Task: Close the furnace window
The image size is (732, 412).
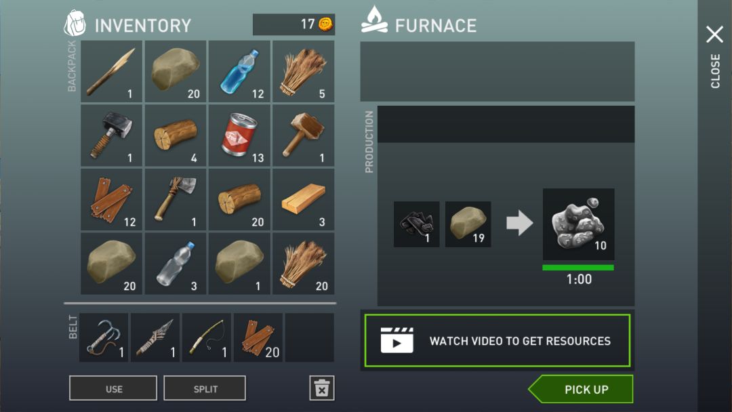Action: point(715,35)
